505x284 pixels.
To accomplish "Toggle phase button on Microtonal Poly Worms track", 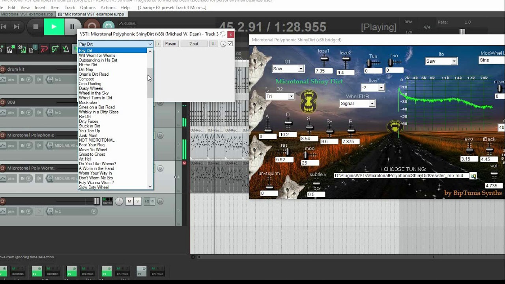I will [160, 168].
